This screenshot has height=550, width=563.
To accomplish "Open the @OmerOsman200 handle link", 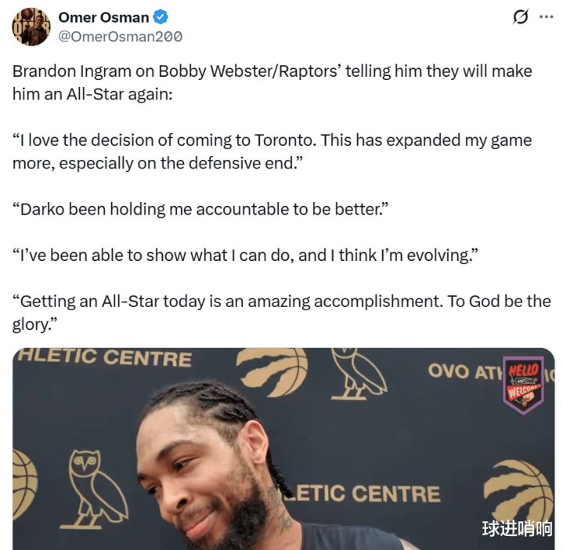I will pos(121,36).
